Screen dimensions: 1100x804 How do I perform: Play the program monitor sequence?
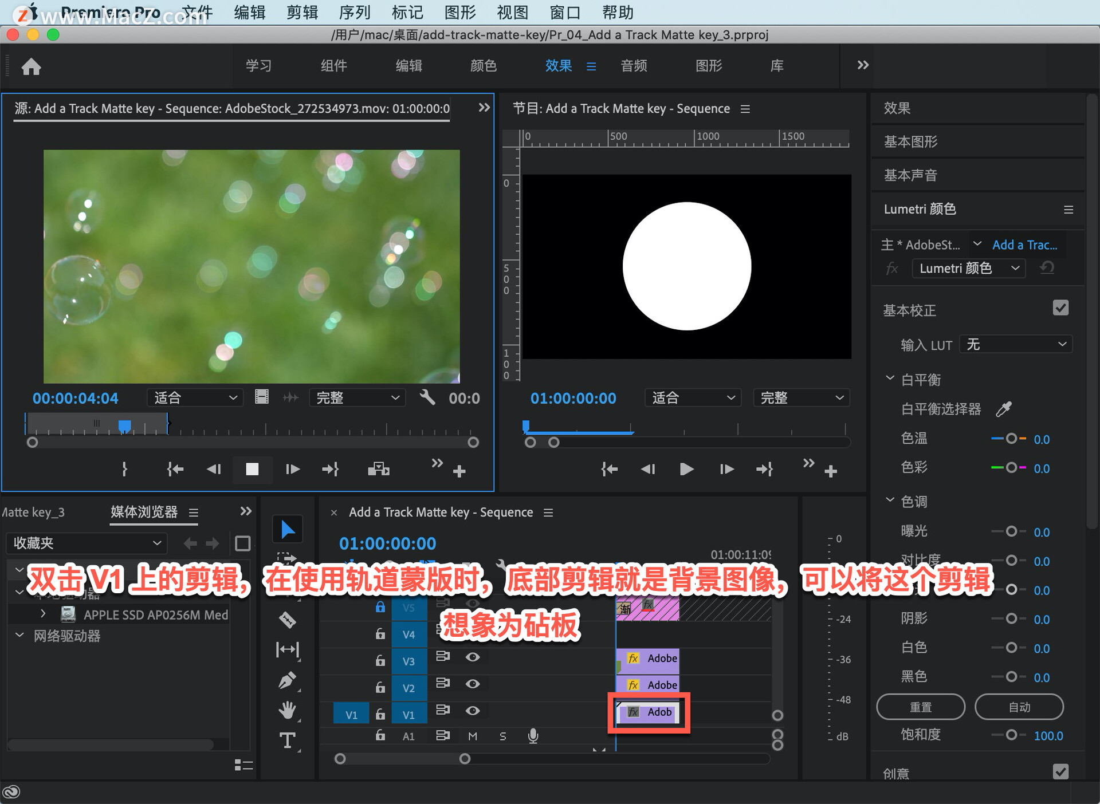[686, 470]
